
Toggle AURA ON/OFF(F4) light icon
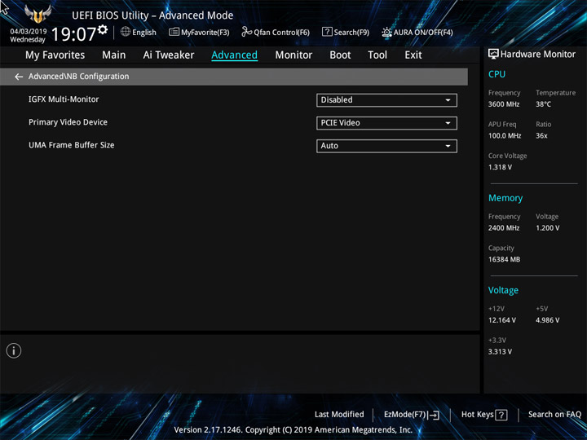click(386, 32)
